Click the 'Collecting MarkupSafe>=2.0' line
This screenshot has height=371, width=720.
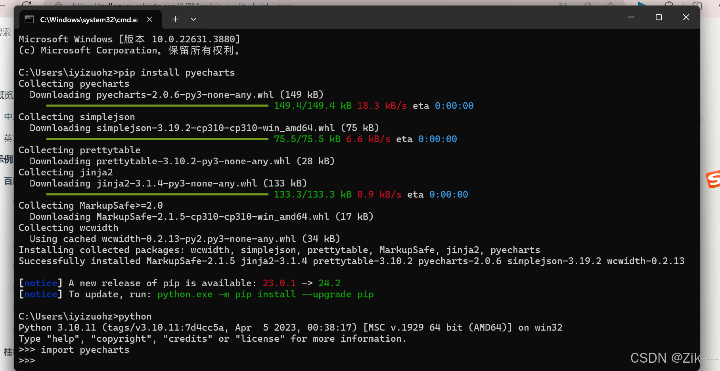point(91,205)
